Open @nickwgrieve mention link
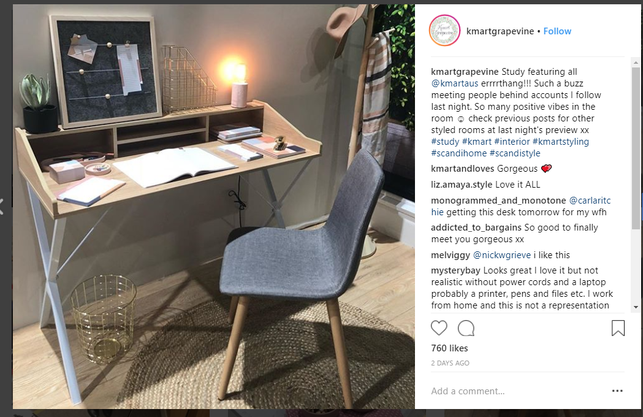 [x=502, y=255]
